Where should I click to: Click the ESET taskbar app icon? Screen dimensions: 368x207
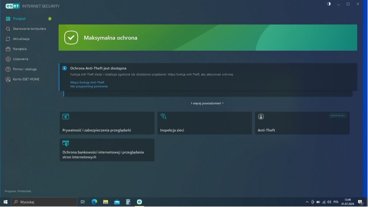pos(139,202)
